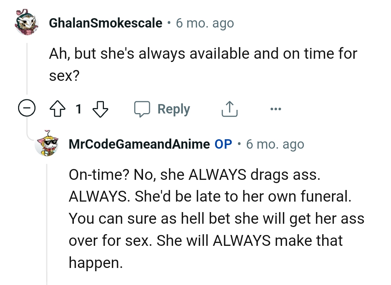391x285 pixels.
Task: Click GhalanSmokescale's avatar picture
Action: point(26,23)
